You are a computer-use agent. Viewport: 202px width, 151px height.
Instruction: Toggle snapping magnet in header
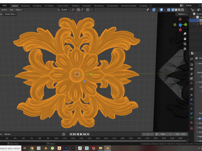pos(78,10)
